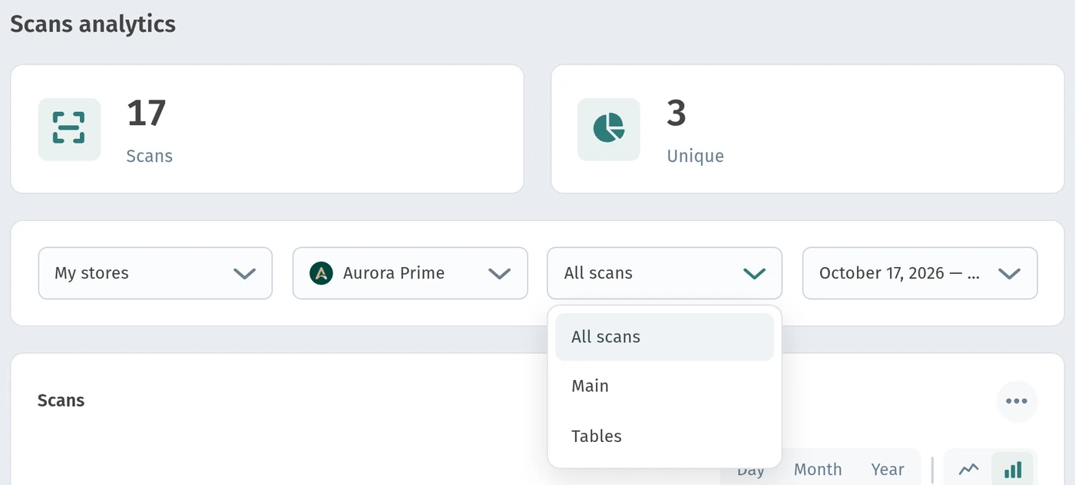
Task: Open the three-dot menu in Scans chart
Action: pyautogui.click(x=1017, y=401)
